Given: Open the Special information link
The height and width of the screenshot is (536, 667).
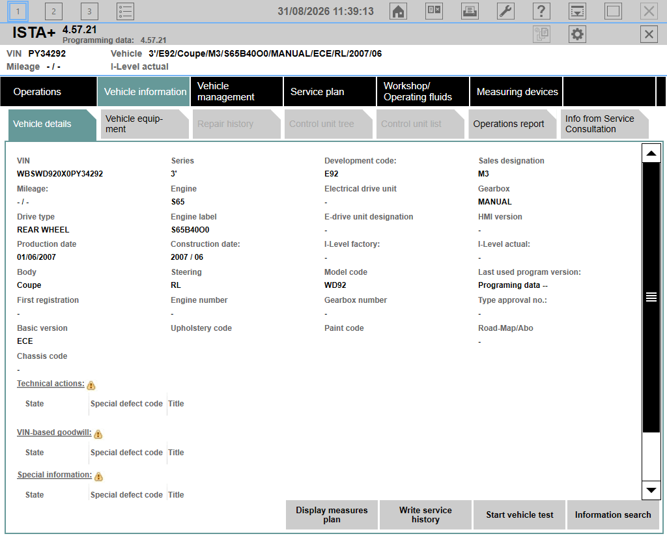Looking at the screenshot, I should [x=55, y=475].
